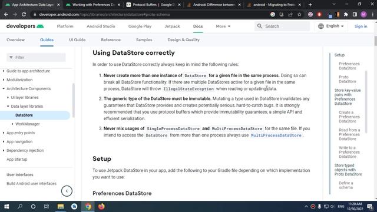The width and height of the screenshot is (377, 212).
Task: Expand UI layer libraries
Action: 8,97
